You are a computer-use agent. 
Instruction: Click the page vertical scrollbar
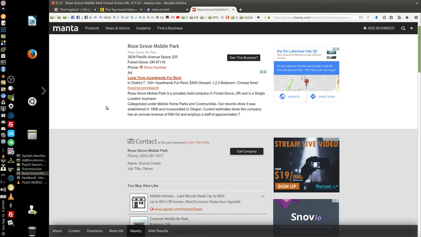click(419, 49)
